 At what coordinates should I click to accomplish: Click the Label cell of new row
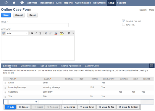point(52,102)
